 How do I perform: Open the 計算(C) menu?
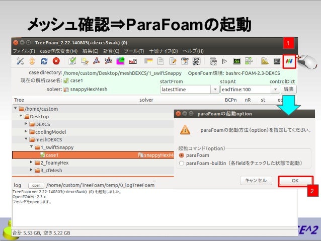pos(111,51)
